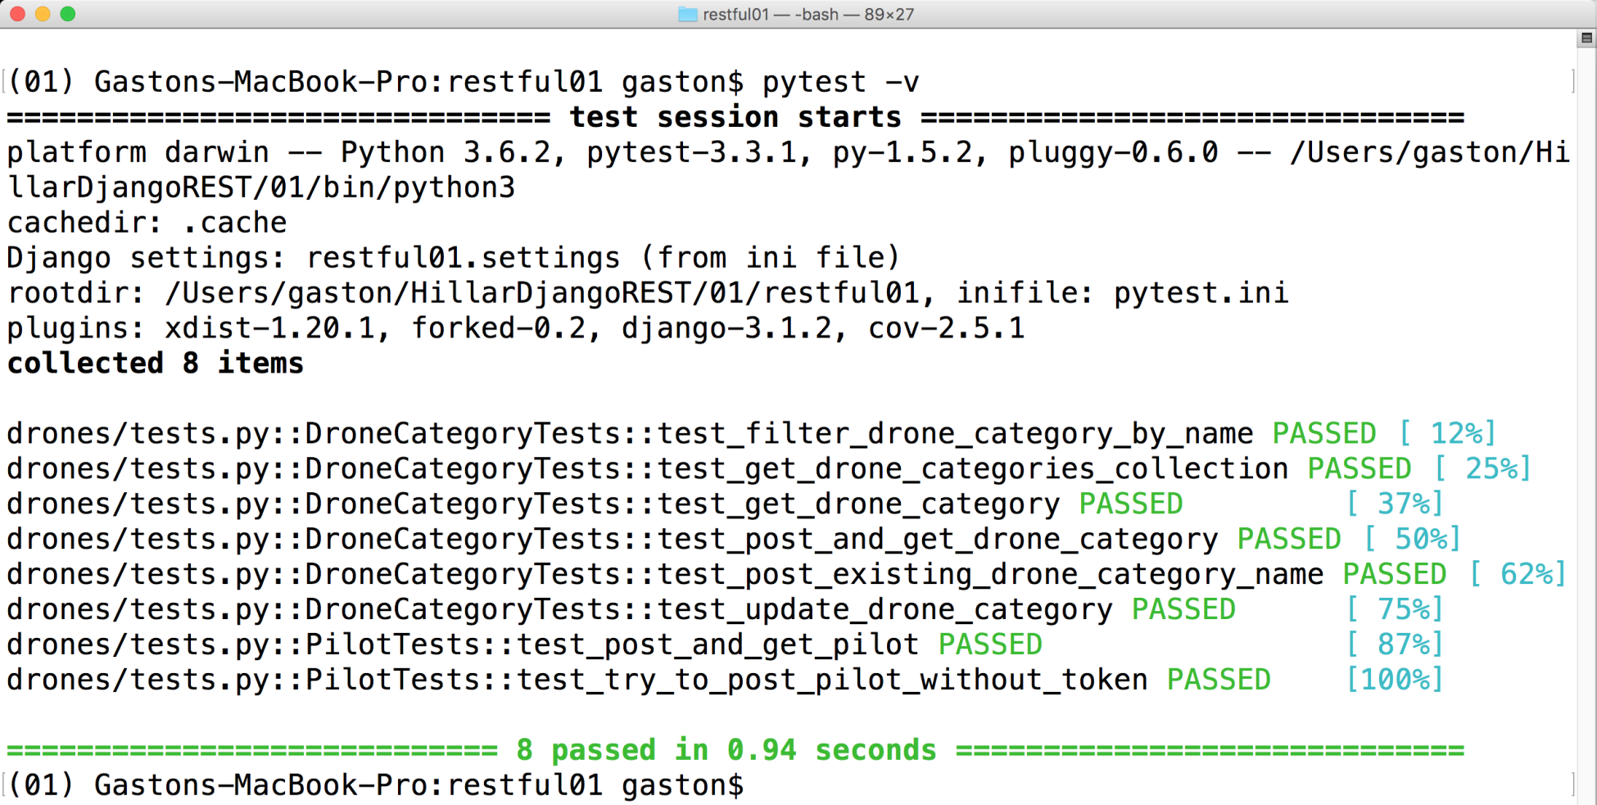Click the 'cachedir: .cache' line
1597x805 pixels.
point(147,223)
